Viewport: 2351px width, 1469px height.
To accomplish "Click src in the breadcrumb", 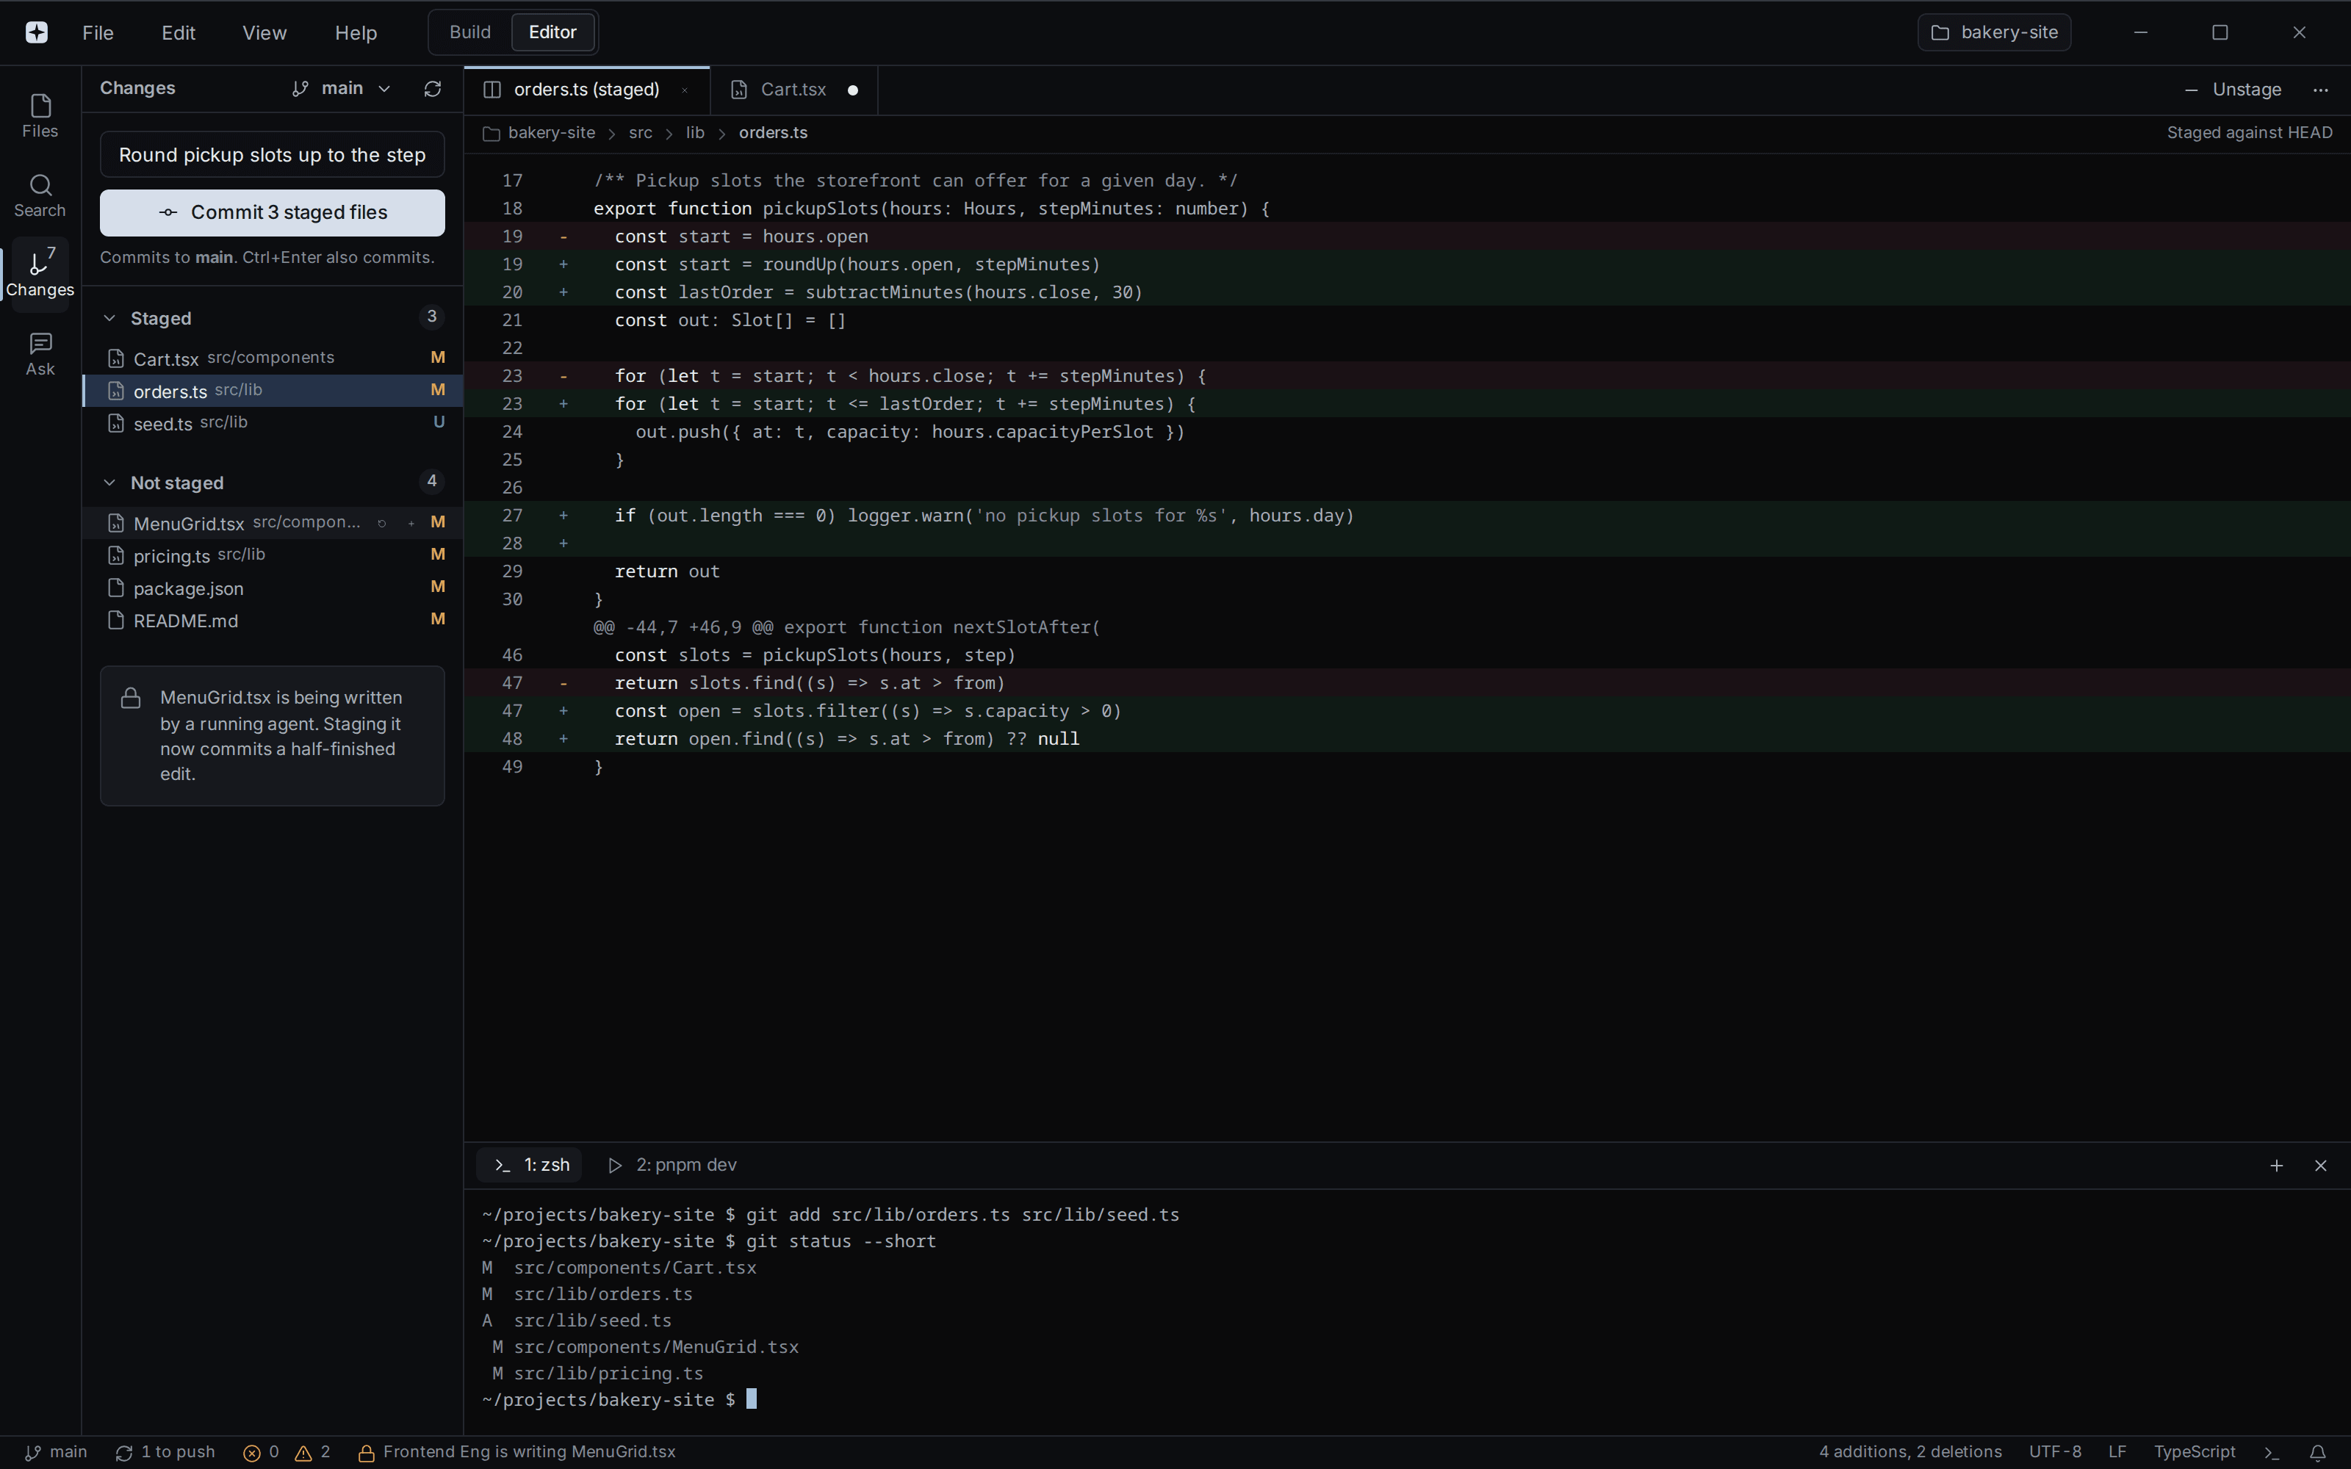I will pos(640,133).
